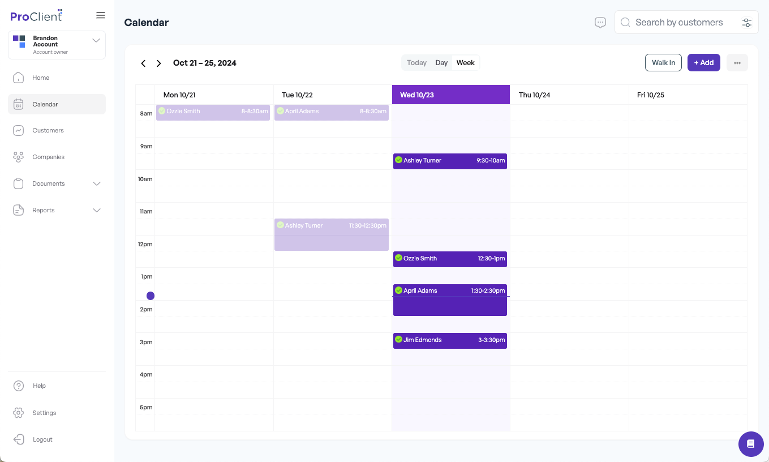Image resolution: width=769 pixels, height=462 pixels.
Task: Open April Adams 1:30-2:30pm appointment
Action: click(450, 300)
